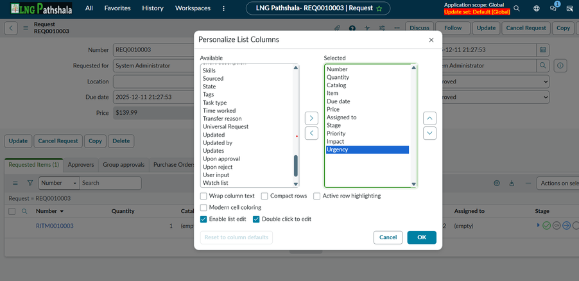This screenshot has height=281, width=579.
Task: Click the green approved stage check icon
Action: 546,226
